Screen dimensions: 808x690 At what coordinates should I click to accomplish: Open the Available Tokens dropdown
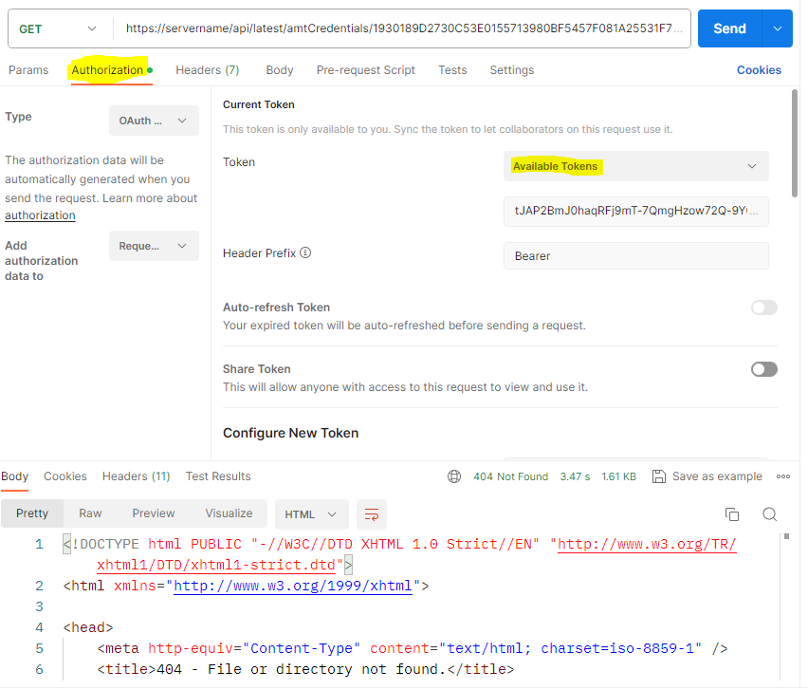click(635, 166)
